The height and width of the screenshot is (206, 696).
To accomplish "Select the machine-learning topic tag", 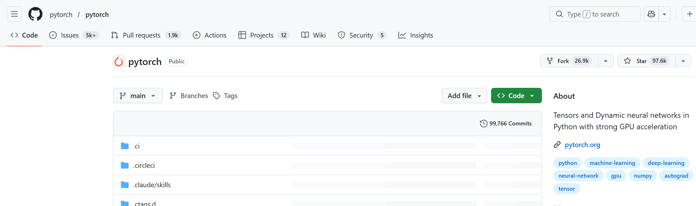I will point(612,163).
